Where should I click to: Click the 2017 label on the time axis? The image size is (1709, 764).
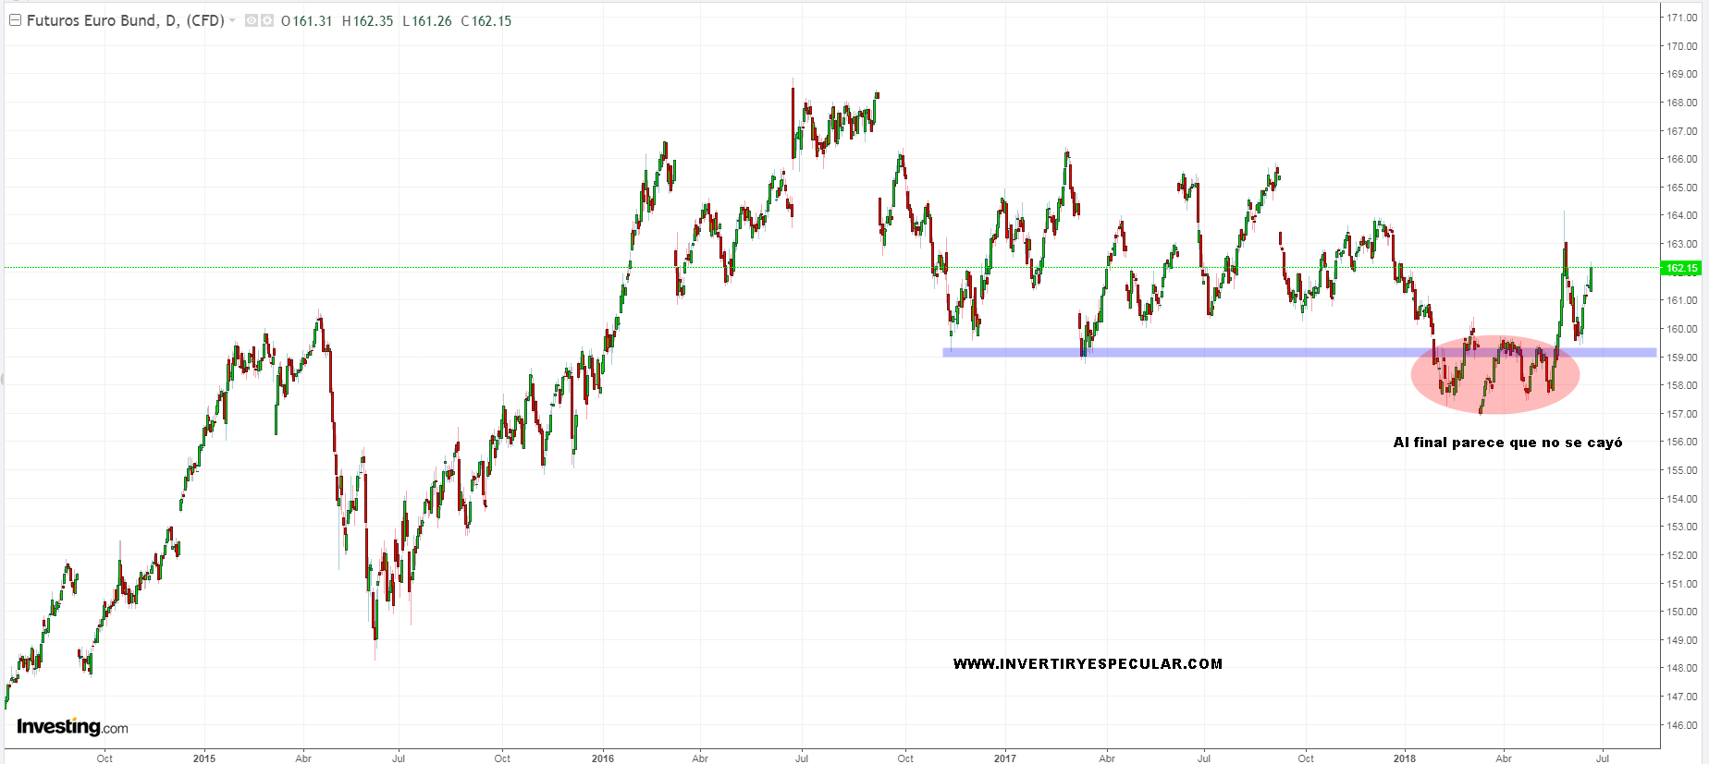(1005, 758)
